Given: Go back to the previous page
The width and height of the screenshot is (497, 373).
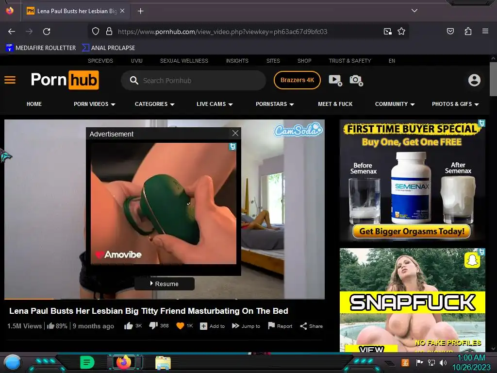Looking at the screenshot, I should (12, 32).
